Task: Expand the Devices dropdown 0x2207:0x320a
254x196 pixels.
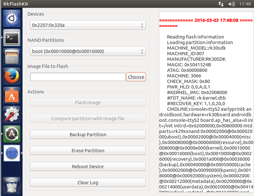Action: click(x=88, y=25)
